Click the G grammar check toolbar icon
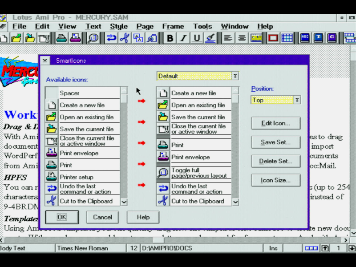356x267 pixels. click(x=332, y=38)
